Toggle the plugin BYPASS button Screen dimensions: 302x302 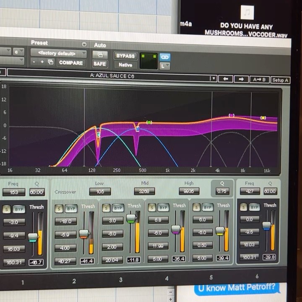click(125, 56)
